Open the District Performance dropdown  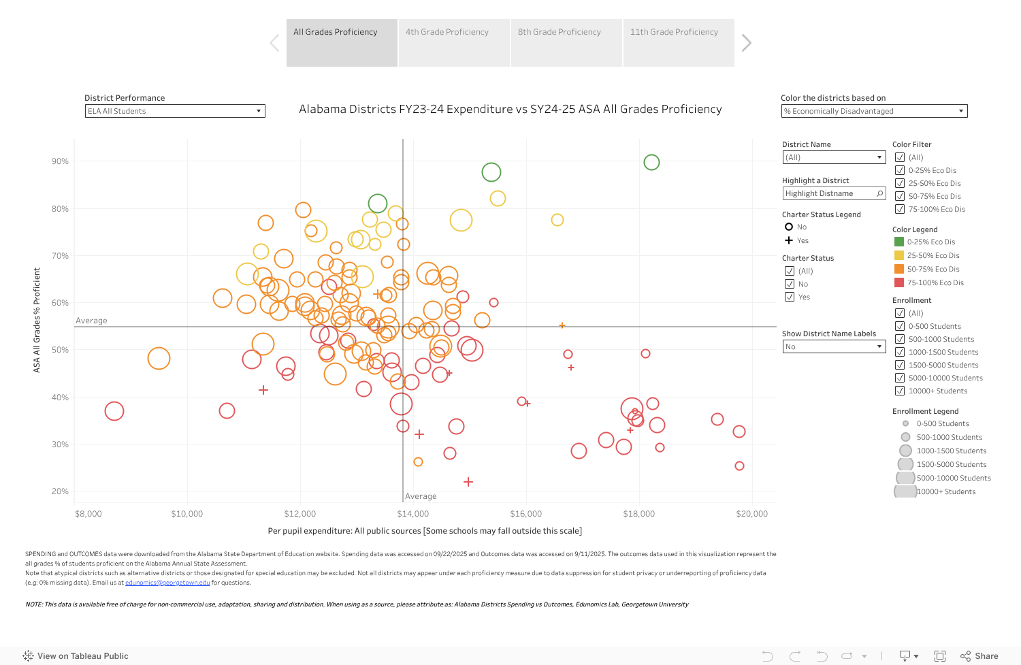pyautogui.click(x=259, y=111)
